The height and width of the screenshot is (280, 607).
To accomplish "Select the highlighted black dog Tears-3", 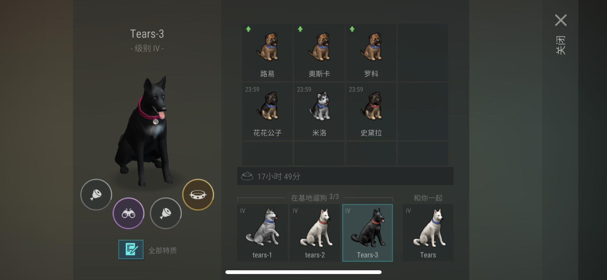I will [x=368, y=233].
